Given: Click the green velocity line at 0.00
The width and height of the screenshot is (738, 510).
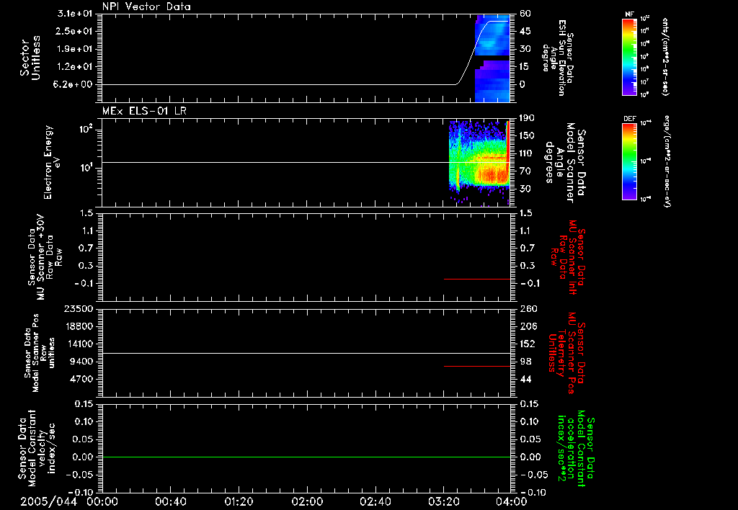Looking at the screenshot, I should click(306, 457).
